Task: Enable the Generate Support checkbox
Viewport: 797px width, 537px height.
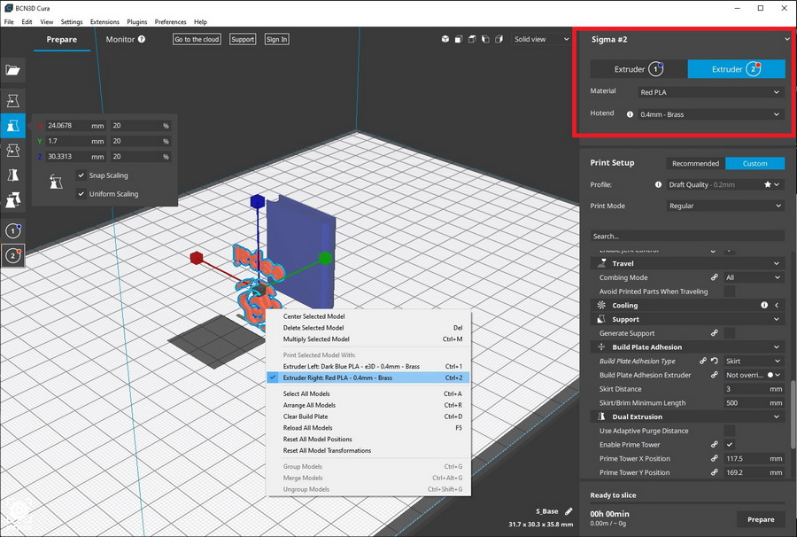Action: click(x=730, y=333)
